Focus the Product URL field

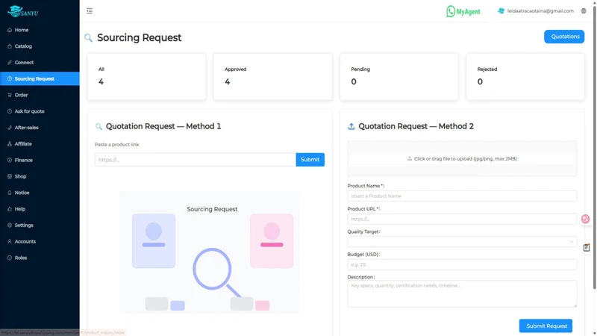pyautogui.click(x=462, y=219)
